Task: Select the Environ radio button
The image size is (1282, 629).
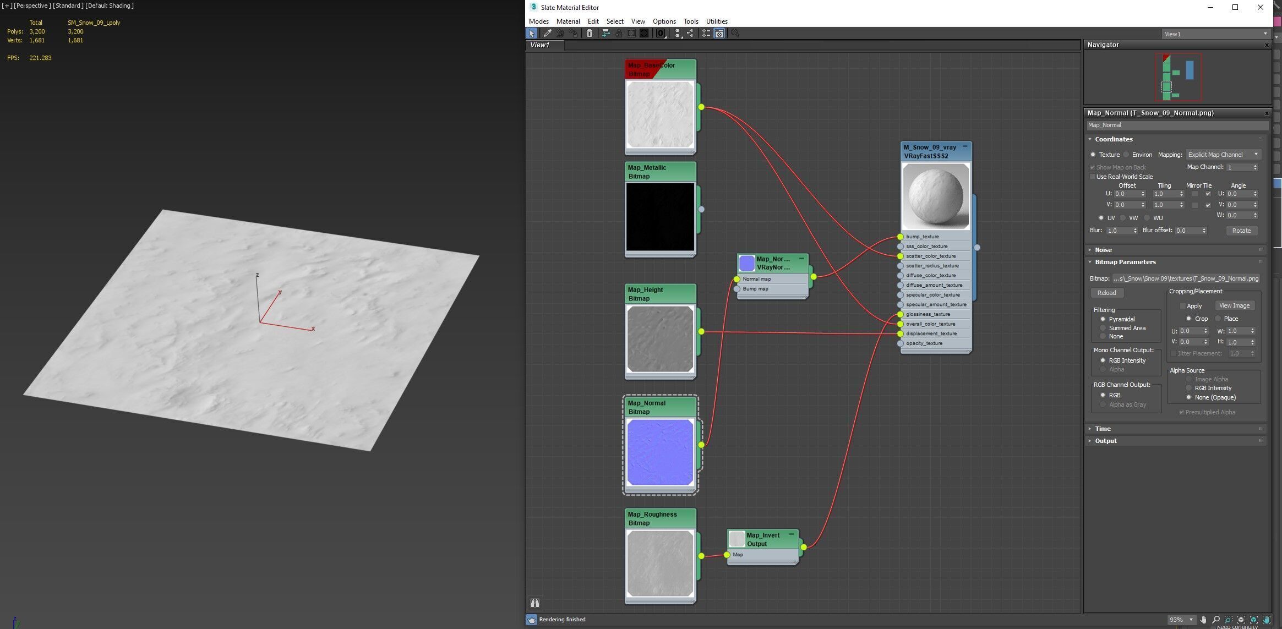Action: (1126, 155)
